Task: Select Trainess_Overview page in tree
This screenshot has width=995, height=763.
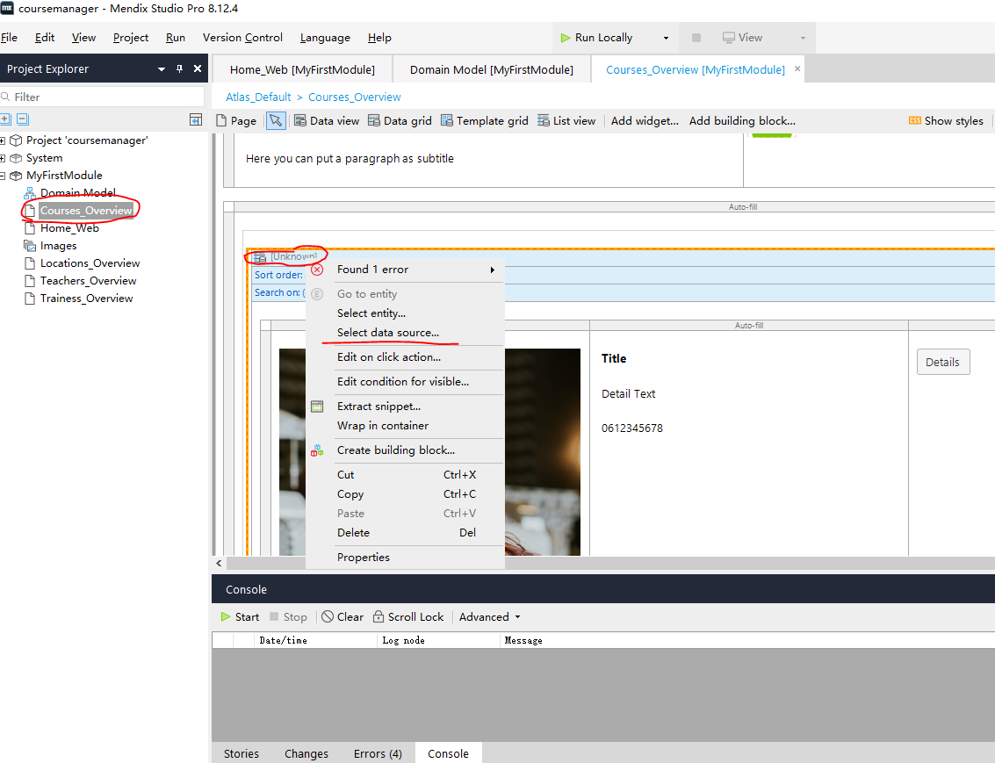Action: pyautogui.click(x=86, y=299)
